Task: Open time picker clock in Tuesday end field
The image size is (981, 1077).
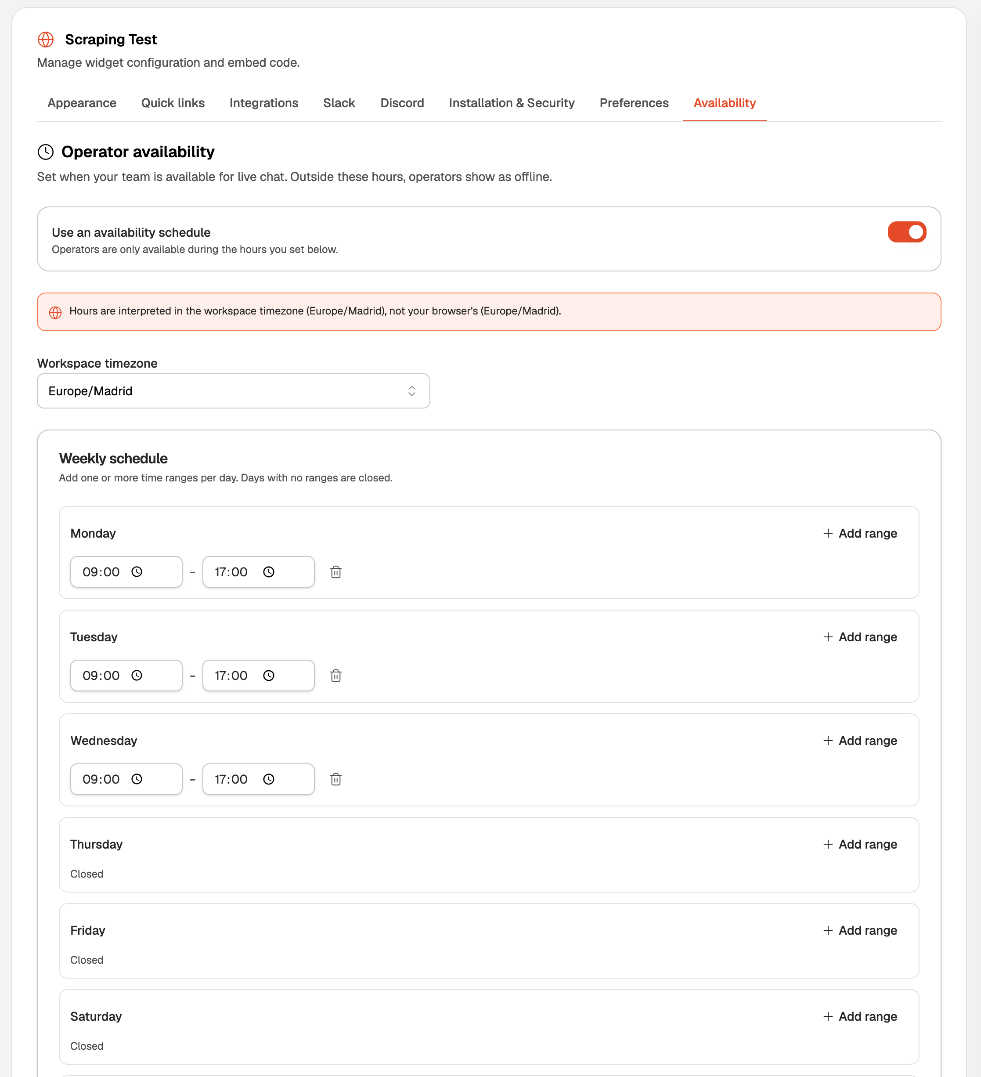Action: click(269, 676)
